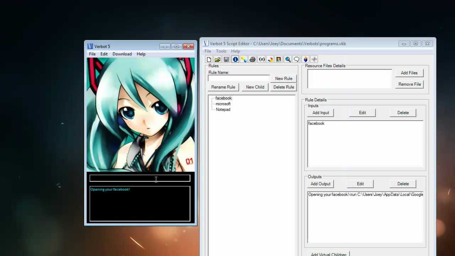The width and height of the screenshot is (455, 256).
Task: Click Delete button in Outputs section
Action: point(403,184)
